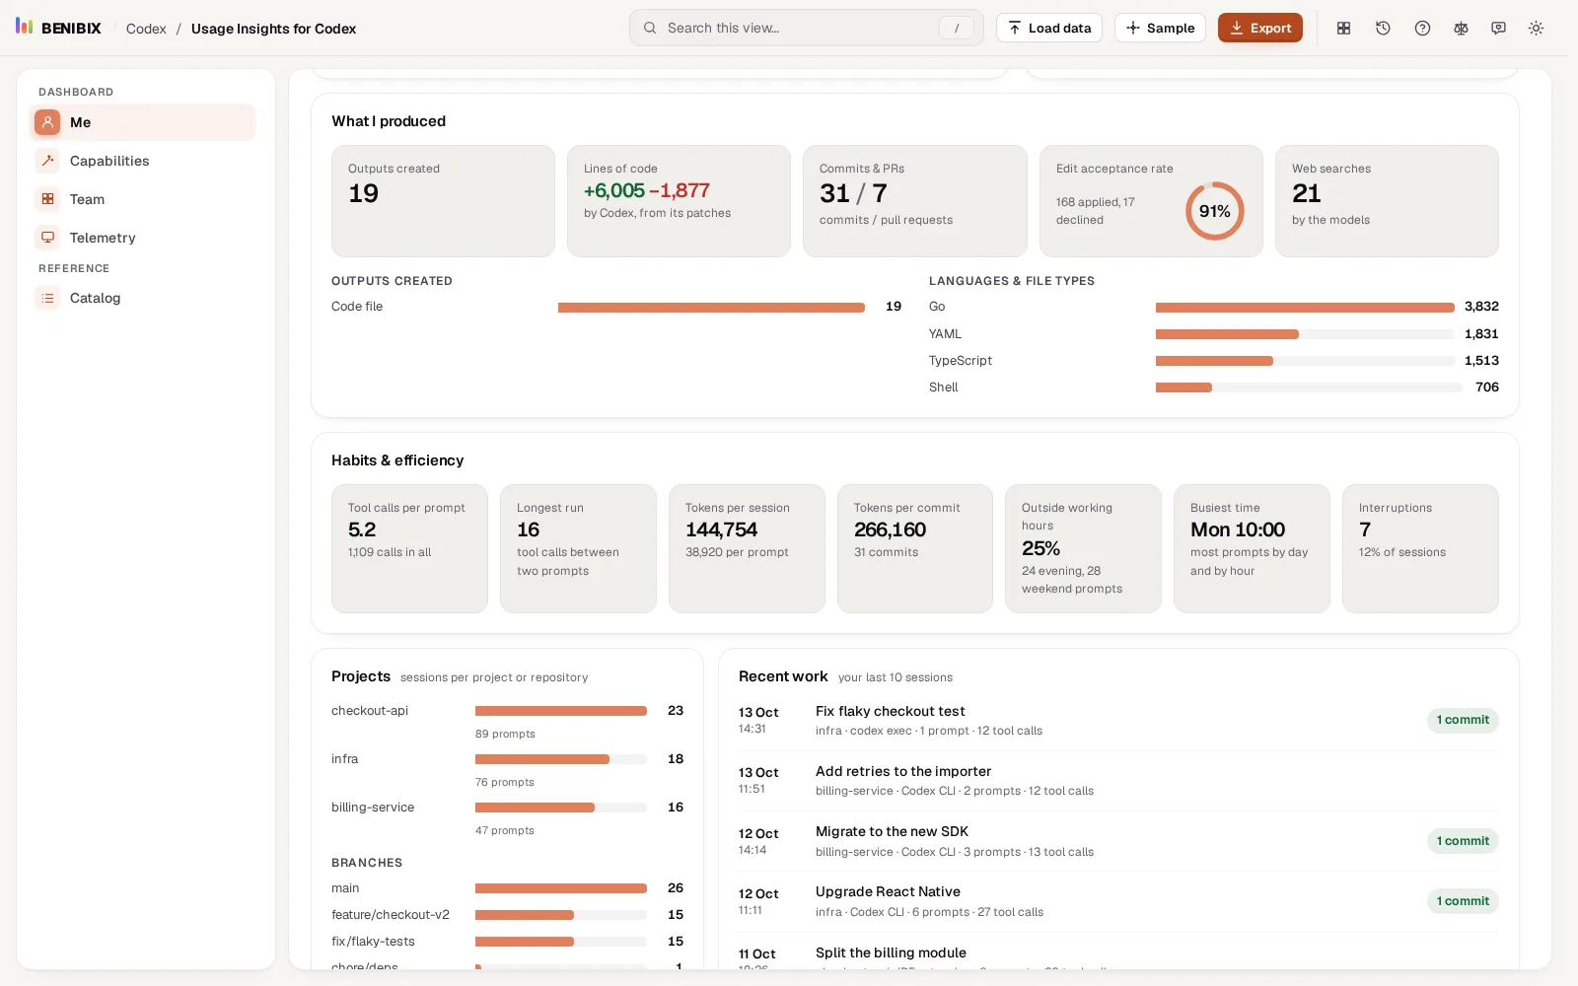1578x986 pixels.
Task: Click the help question mark icon
Action: [x=1422, y=28]
